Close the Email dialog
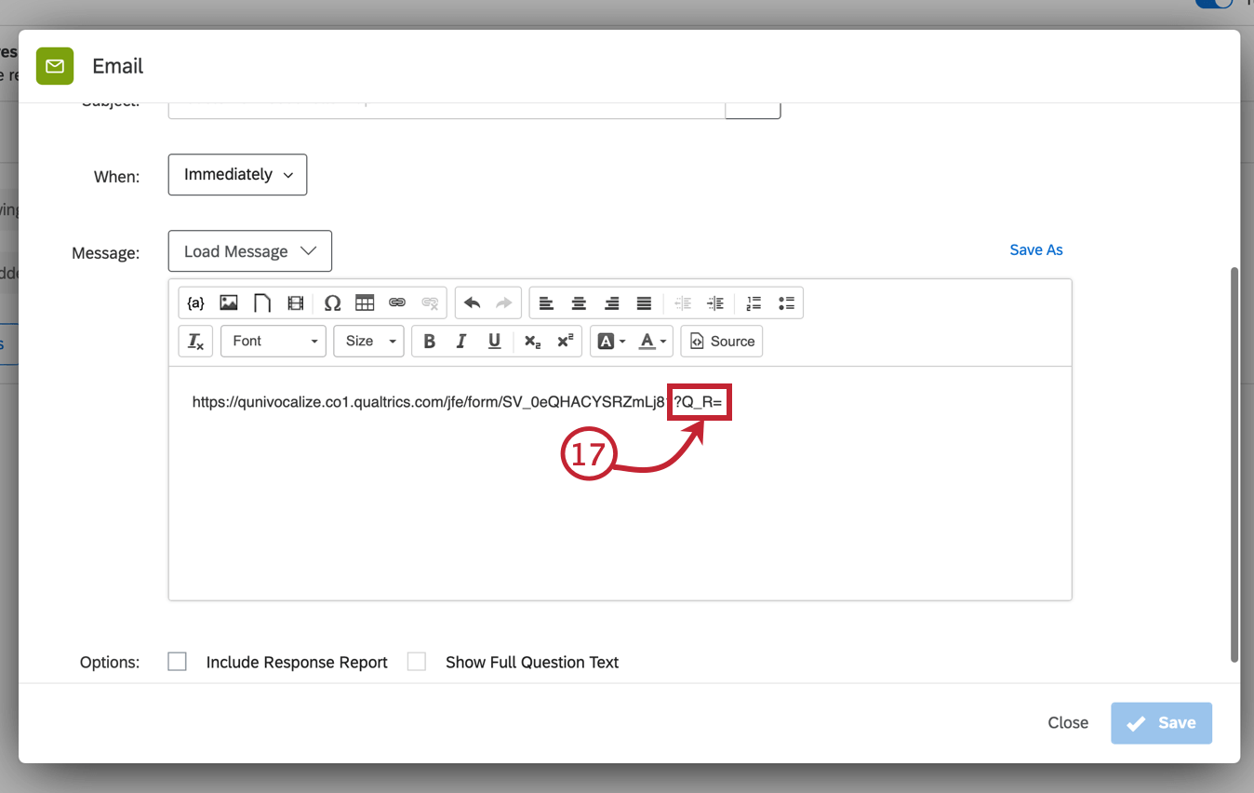 1067,722
